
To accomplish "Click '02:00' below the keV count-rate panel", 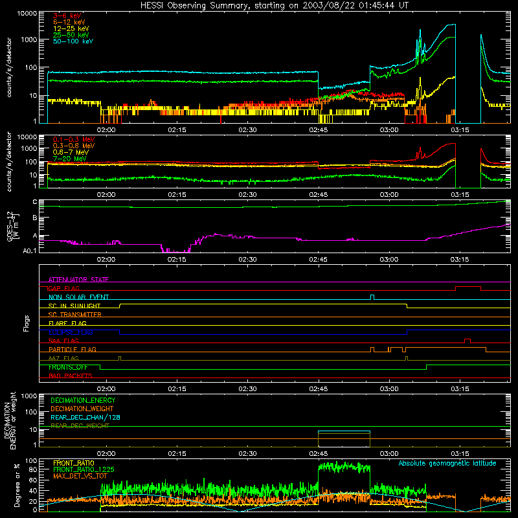I will point(106,130).
